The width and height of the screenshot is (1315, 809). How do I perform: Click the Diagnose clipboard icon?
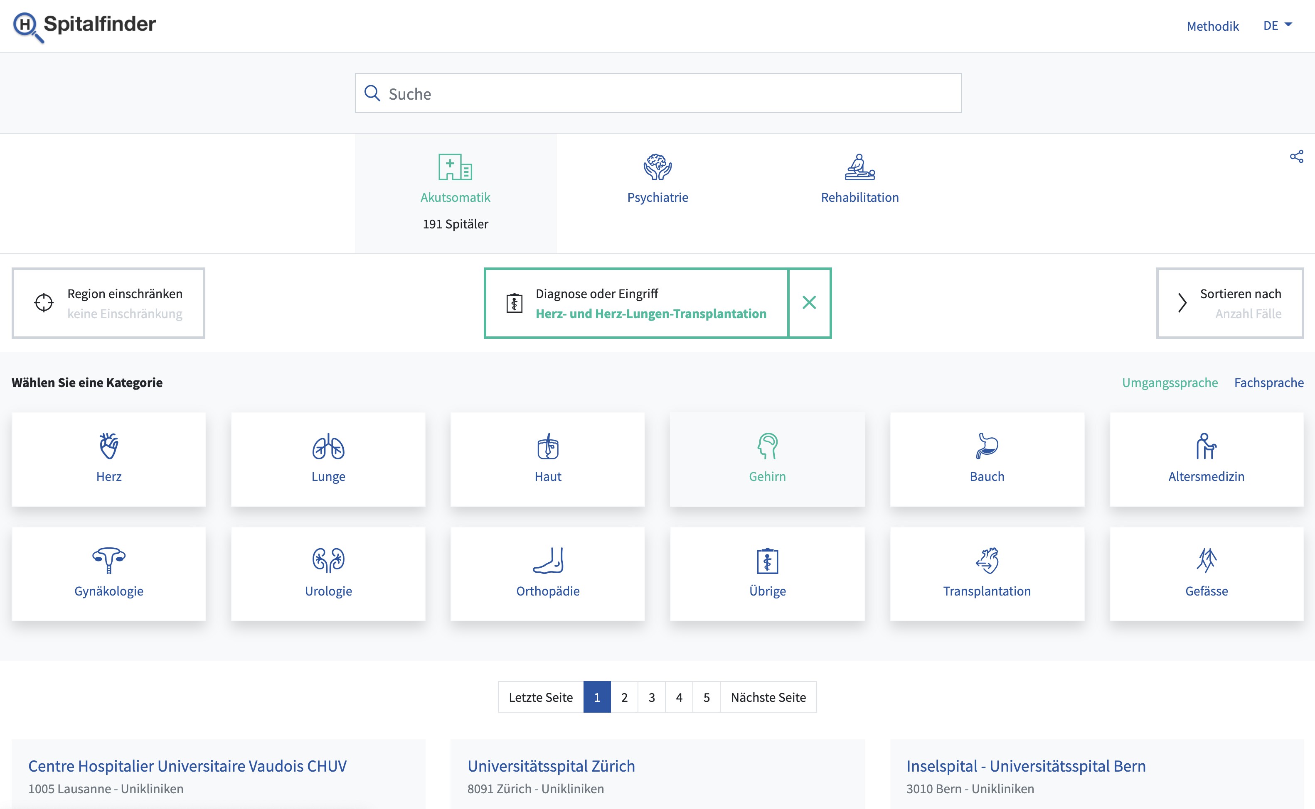515,303
